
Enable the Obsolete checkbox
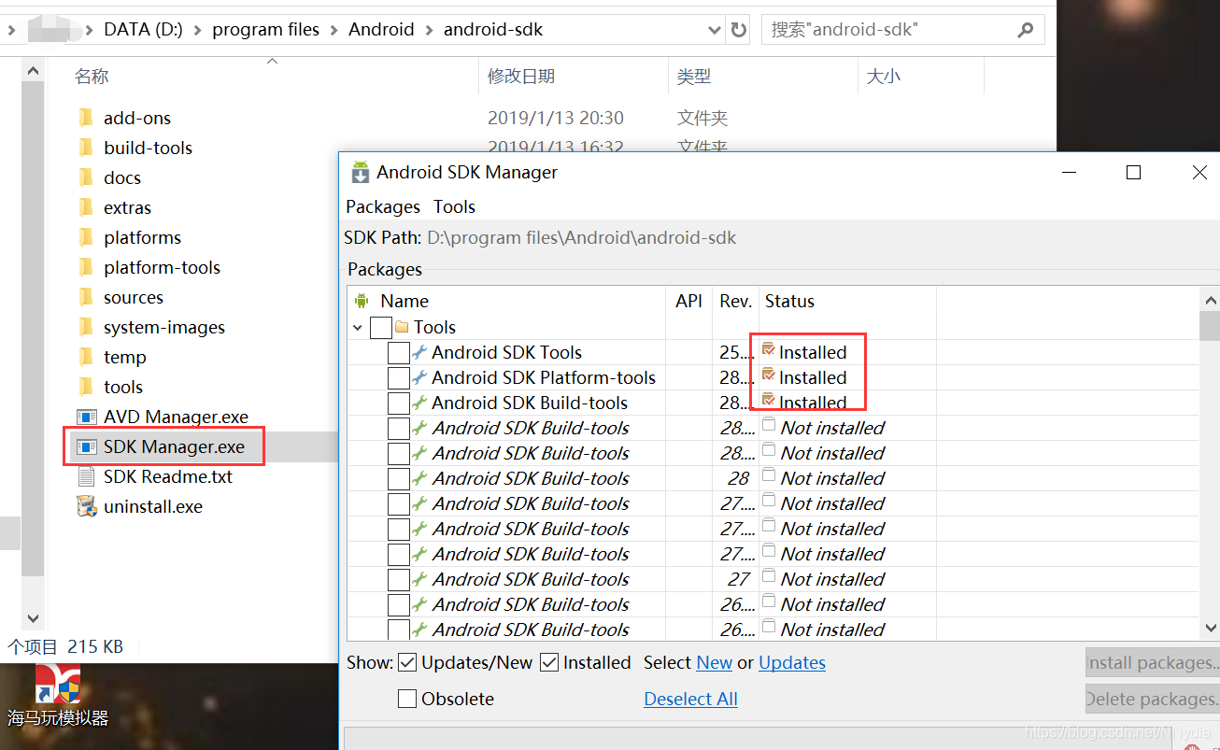(x=407, y=699)
